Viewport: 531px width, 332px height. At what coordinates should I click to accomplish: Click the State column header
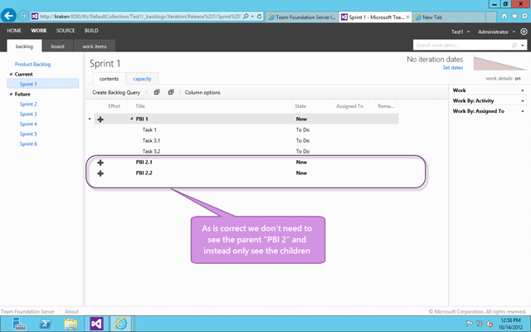300,106
